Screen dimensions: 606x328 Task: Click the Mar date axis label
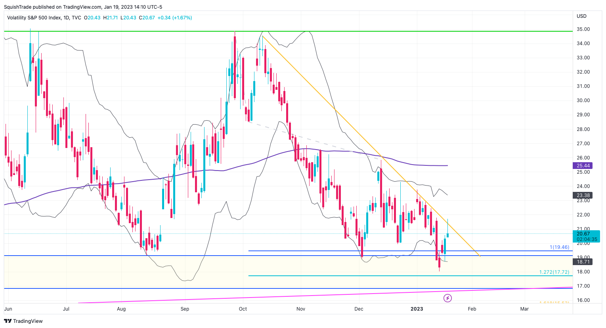524,309
